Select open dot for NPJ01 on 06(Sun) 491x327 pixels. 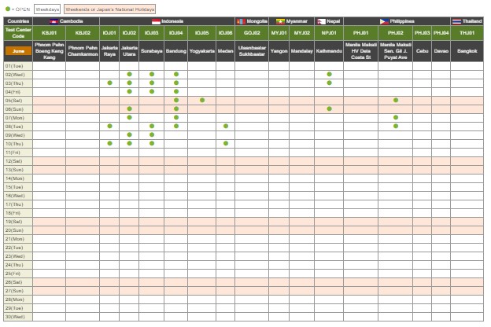click(329, 109)
